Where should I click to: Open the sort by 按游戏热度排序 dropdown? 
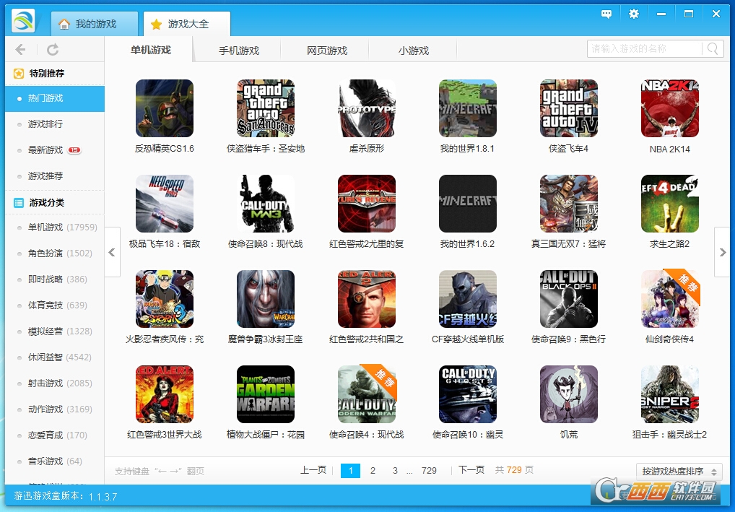(679, 472)
